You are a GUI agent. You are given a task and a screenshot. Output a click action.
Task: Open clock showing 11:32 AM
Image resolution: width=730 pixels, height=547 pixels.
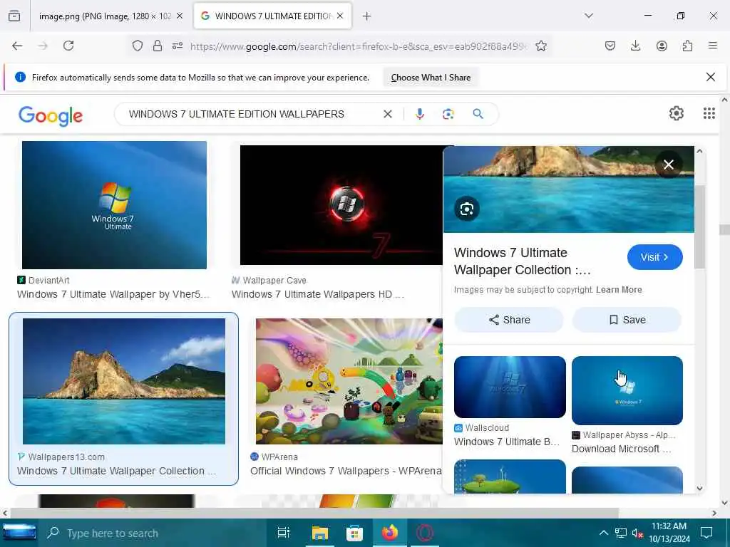pos(669,533)
